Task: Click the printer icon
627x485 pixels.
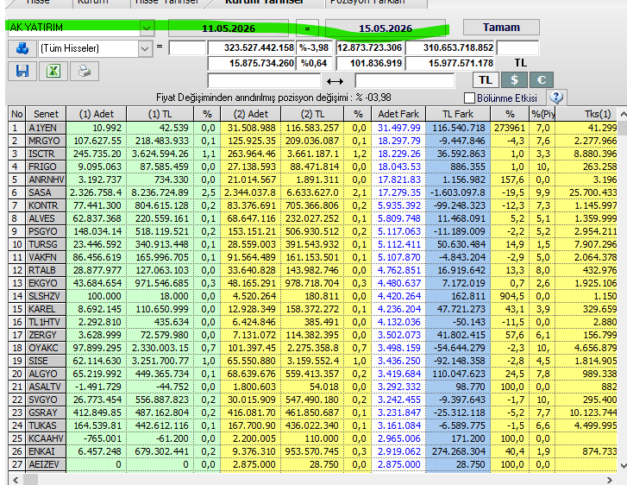Action: 85,72
